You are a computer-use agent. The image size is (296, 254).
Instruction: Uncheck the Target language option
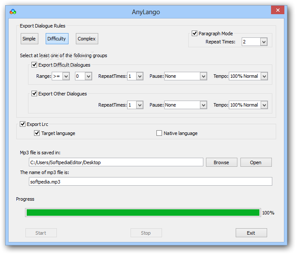click(x=37, y=133)
